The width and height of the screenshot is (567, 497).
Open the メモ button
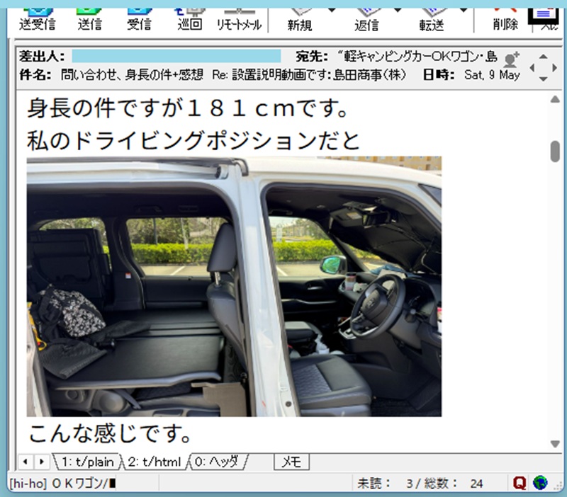coord(291,462)
